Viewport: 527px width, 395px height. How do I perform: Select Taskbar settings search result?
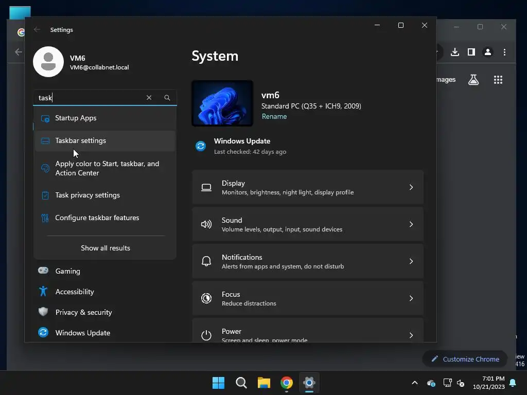pos(105,141)
